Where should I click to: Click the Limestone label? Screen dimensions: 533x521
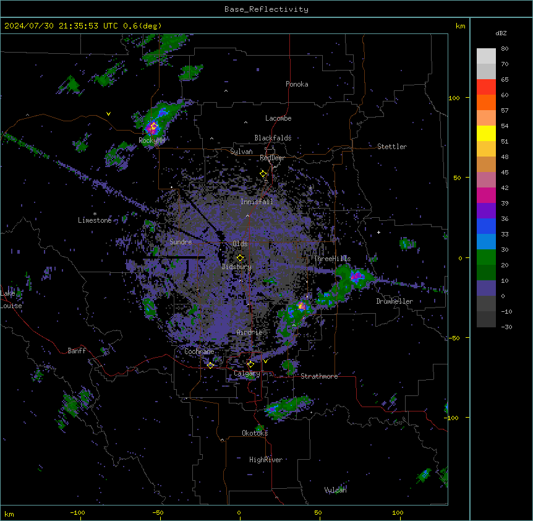tap(95, 220)
